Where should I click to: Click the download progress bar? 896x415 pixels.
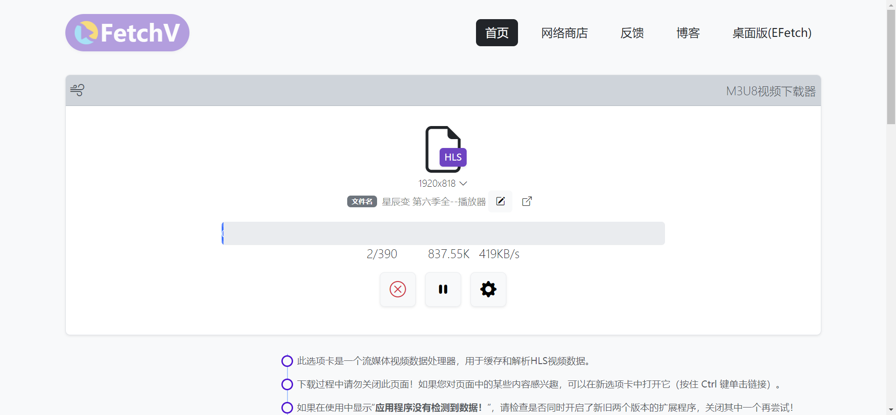443,233
